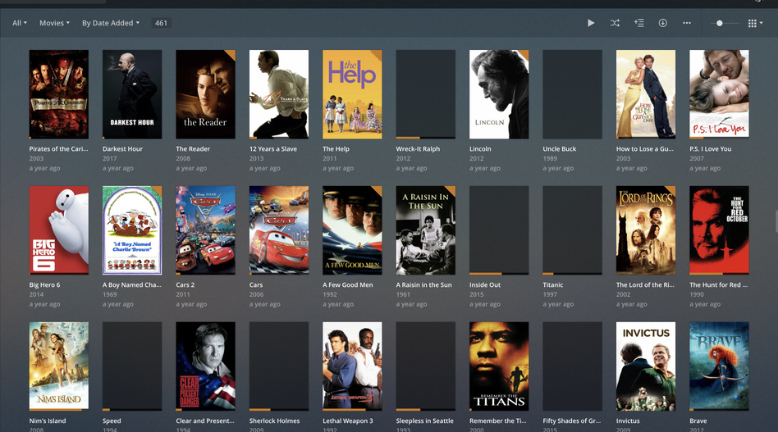Select A Raisin in the Sun poster
The height and width of the screenshot is (432, 778).
[426, 230]
